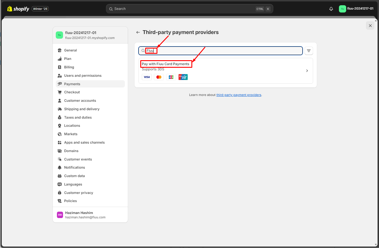This screenshot has width=379, height=248.
Task: Click the JCB card icon
Action: 171,77
